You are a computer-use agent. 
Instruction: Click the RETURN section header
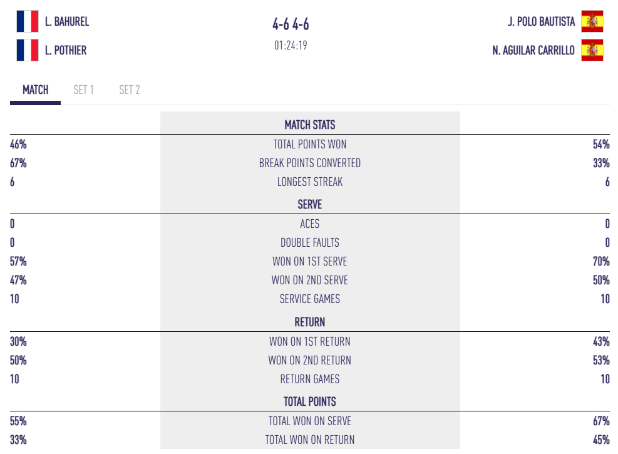click(310, 322)
